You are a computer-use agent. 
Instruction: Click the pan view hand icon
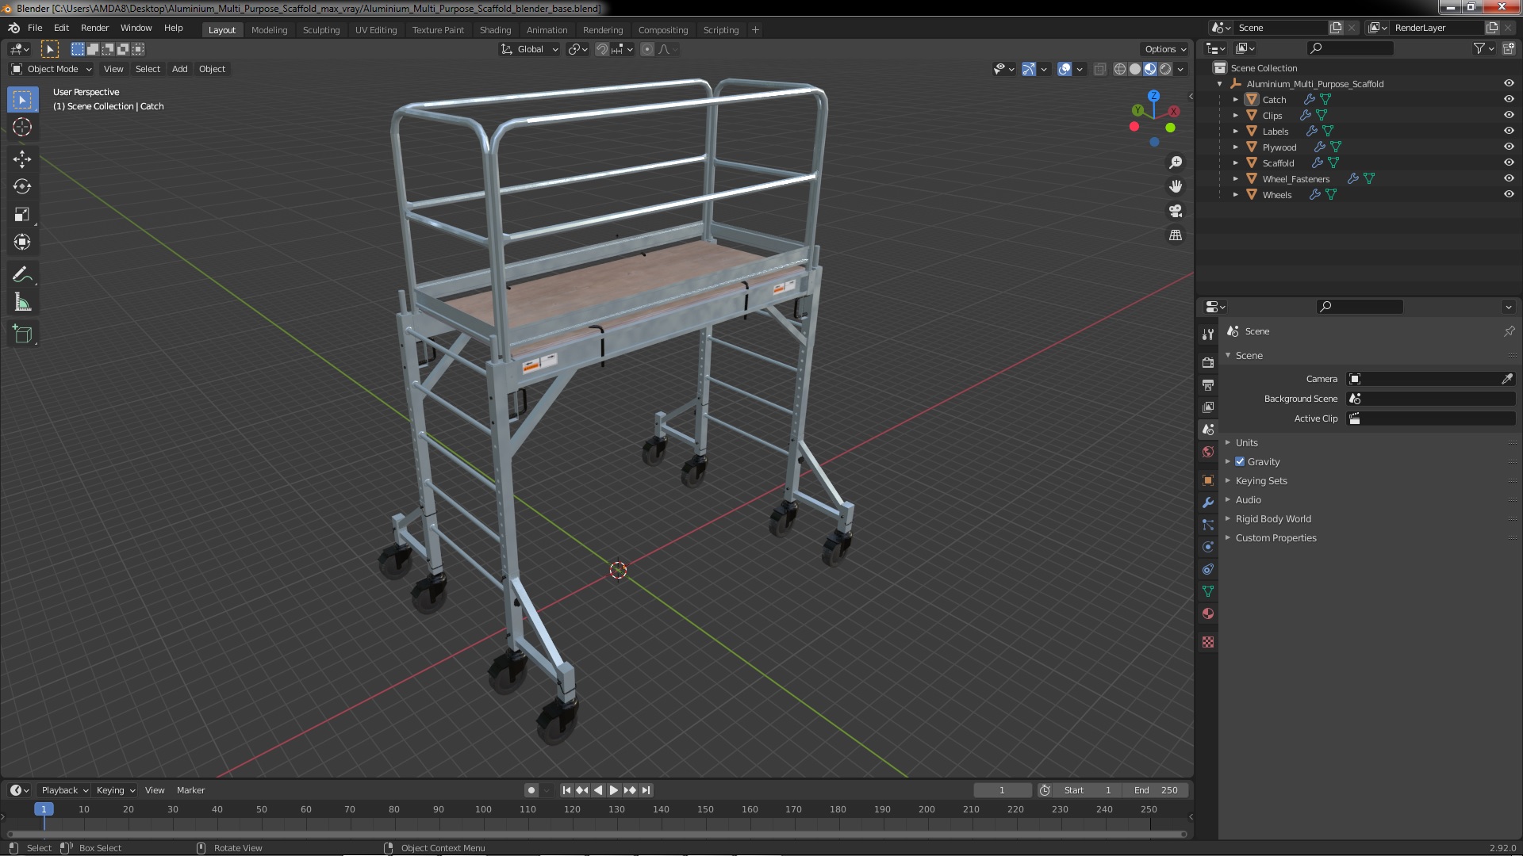(1176, 186)
